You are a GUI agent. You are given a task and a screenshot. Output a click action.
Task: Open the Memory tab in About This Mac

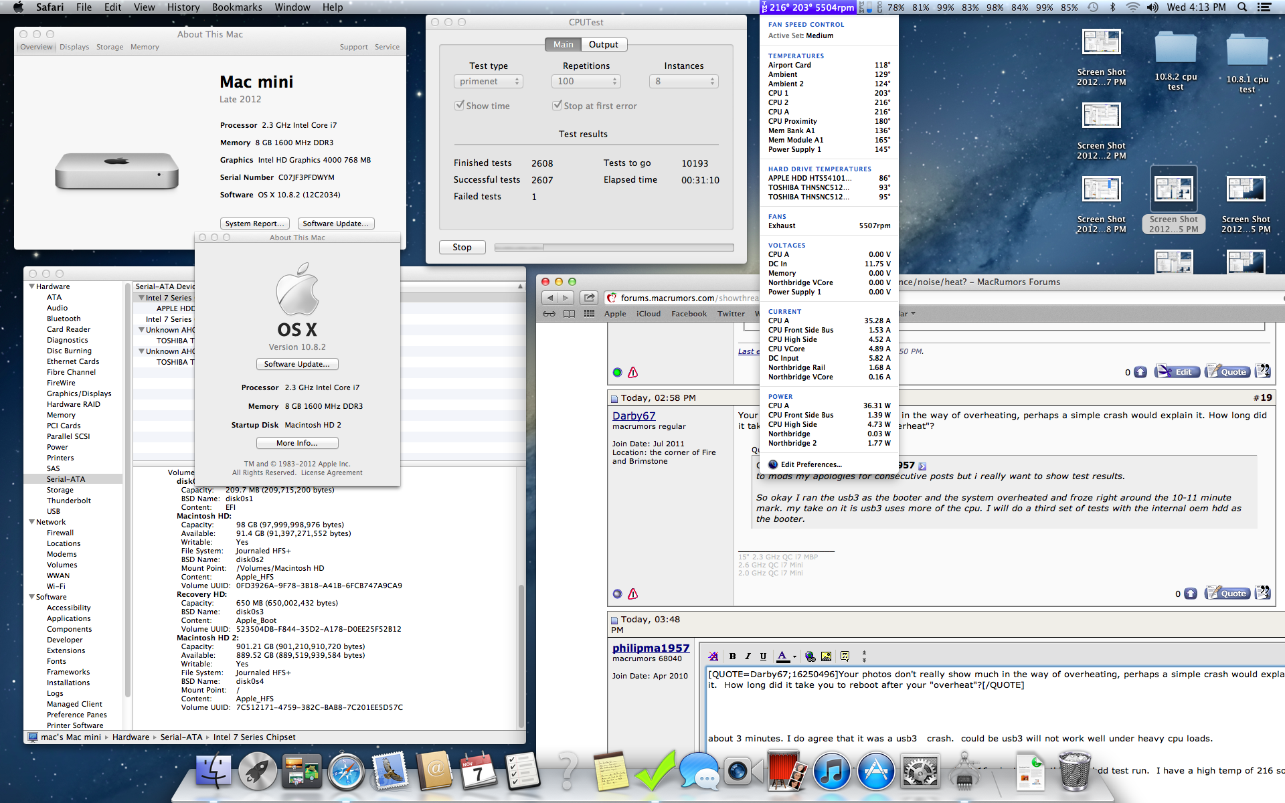pos(145,47)
